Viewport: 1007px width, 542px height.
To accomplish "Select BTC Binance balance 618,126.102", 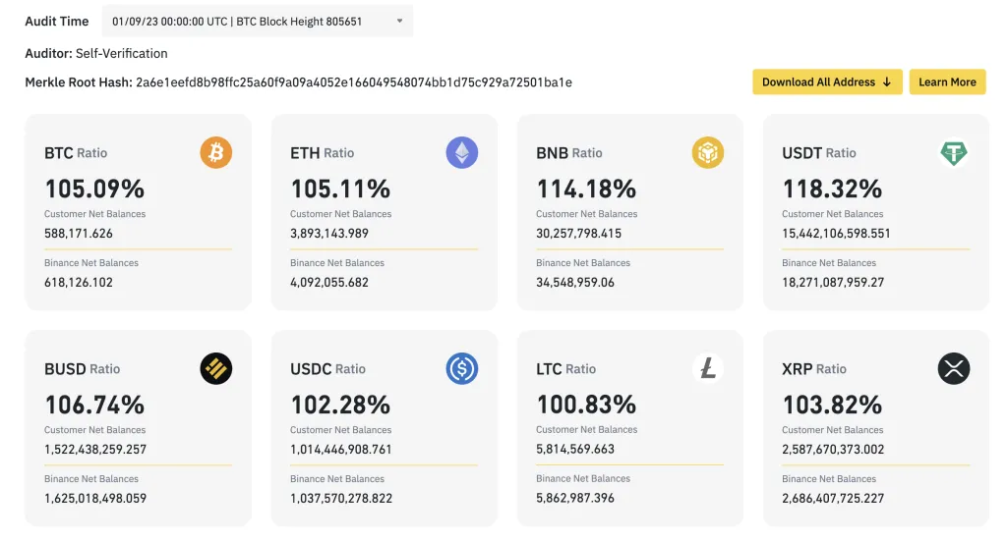I will 79,282.
